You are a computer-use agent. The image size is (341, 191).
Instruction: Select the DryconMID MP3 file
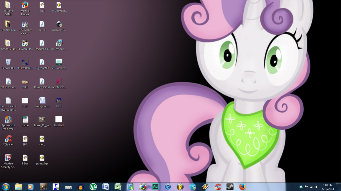click(42, 64)
